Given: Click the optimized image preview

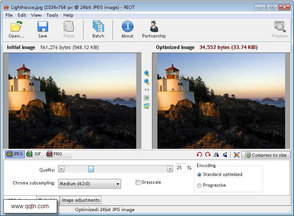Looking at the screenshot, I should pyautogui.click(x=221, y=101).
